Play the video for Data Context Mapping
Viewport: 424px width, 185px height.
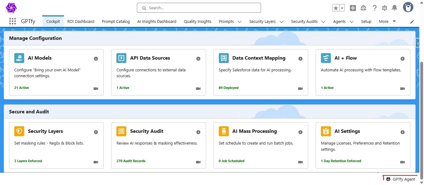point(300,89)
